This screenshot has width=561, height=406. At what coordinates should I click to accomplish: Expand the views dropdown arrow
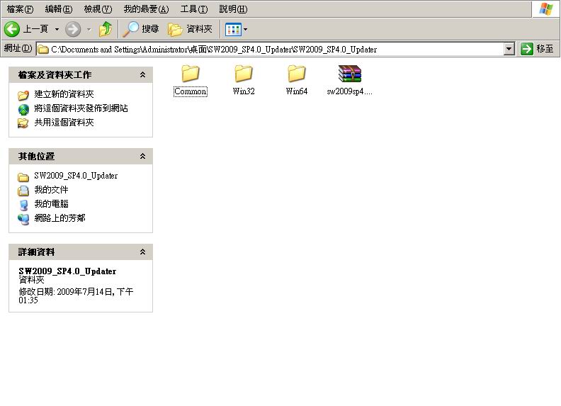(x=245, y=29)
